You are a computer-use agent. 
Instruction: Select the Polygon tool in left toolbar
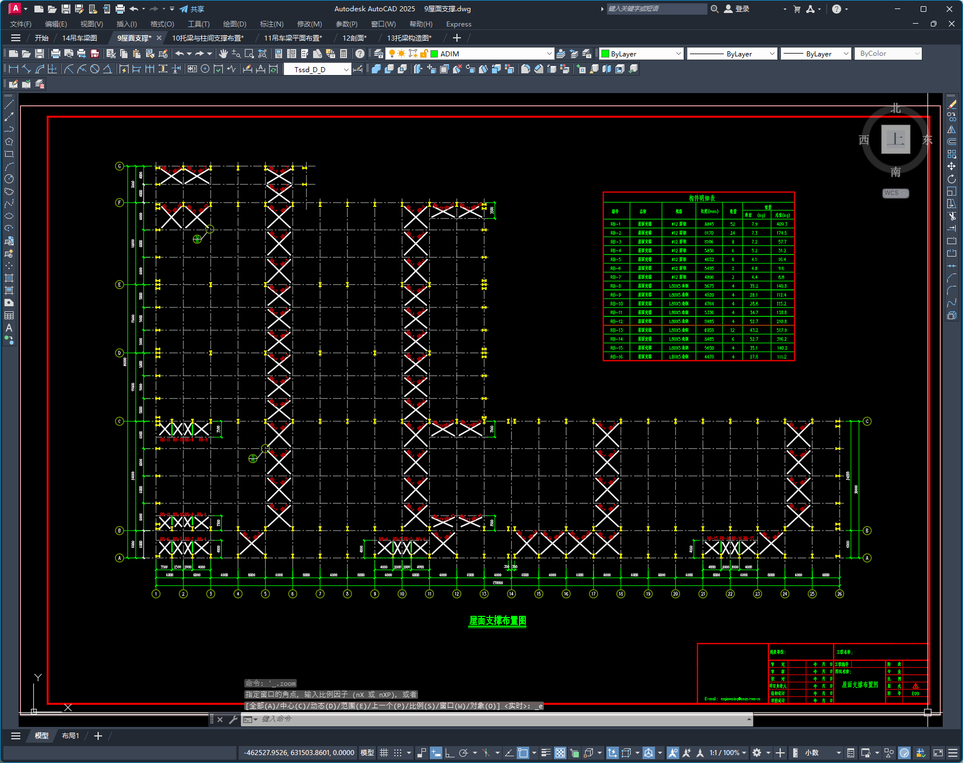pos(9,142)
